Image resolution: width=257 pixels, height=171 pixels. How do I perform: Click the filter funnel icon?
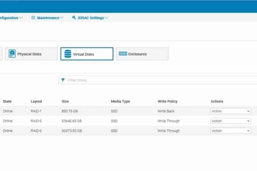tap(63, 80)
